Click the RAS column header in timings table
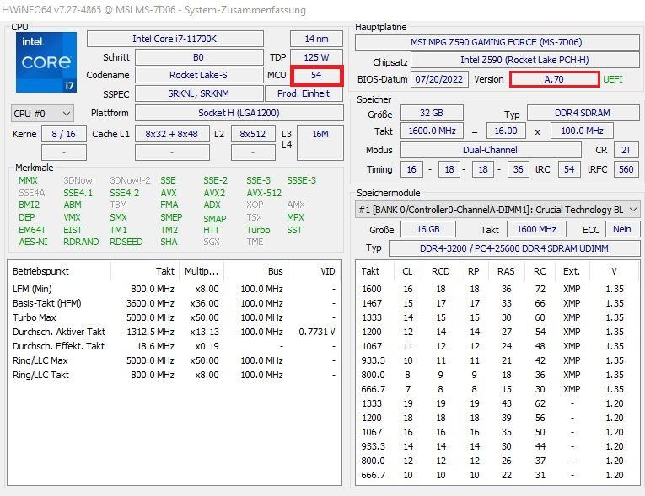 (507, 271)
